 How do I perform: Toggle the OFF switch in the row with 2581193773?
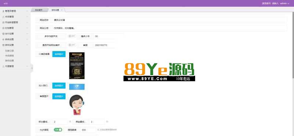(72, 45)
